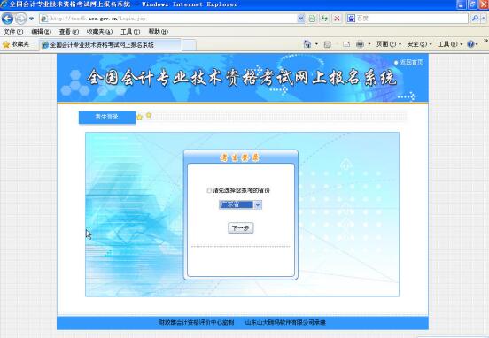Open the 页面 command bar menu

click(x=388, y=44)
